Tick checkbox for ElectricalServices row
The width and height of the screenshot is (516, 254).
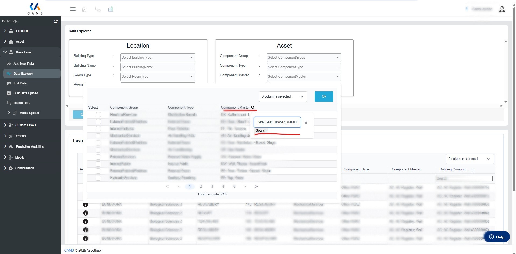(x=98, y=115)
